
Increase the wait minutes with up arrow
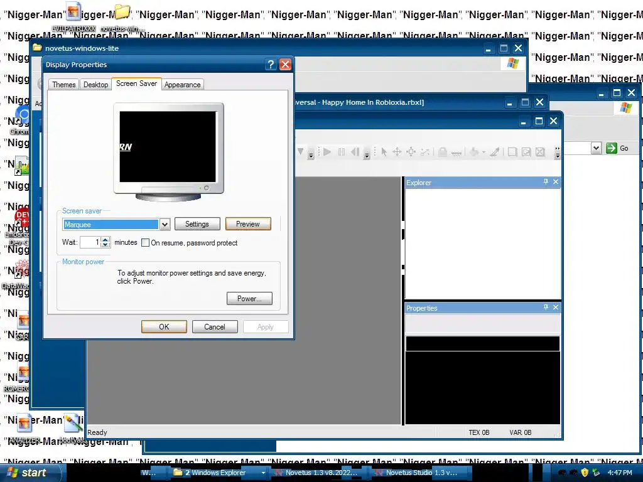click(x=105, y=239)
